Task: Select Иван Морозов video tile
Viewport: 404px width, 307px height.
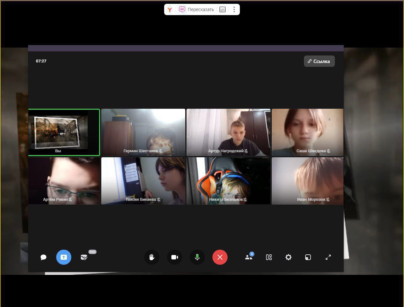Action: tap(308, 181)
